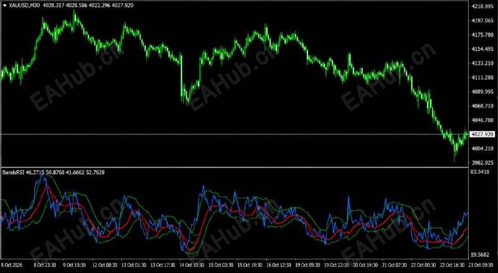Click the 4175.780 price axis label
Viewport: 498px width, 273px height.
[483, 35]
